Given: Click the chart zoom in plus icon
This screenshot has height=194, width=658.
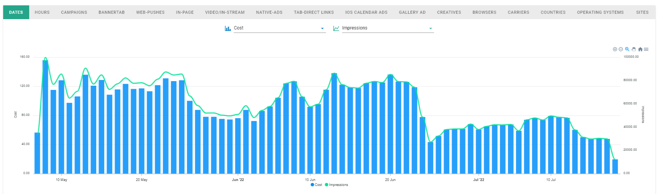Looking at the screenshot, I should [x=615, y=49].
